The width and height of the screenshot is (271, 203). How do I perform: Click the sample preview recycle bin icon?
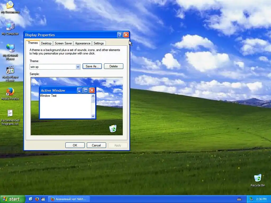point(113,128)
